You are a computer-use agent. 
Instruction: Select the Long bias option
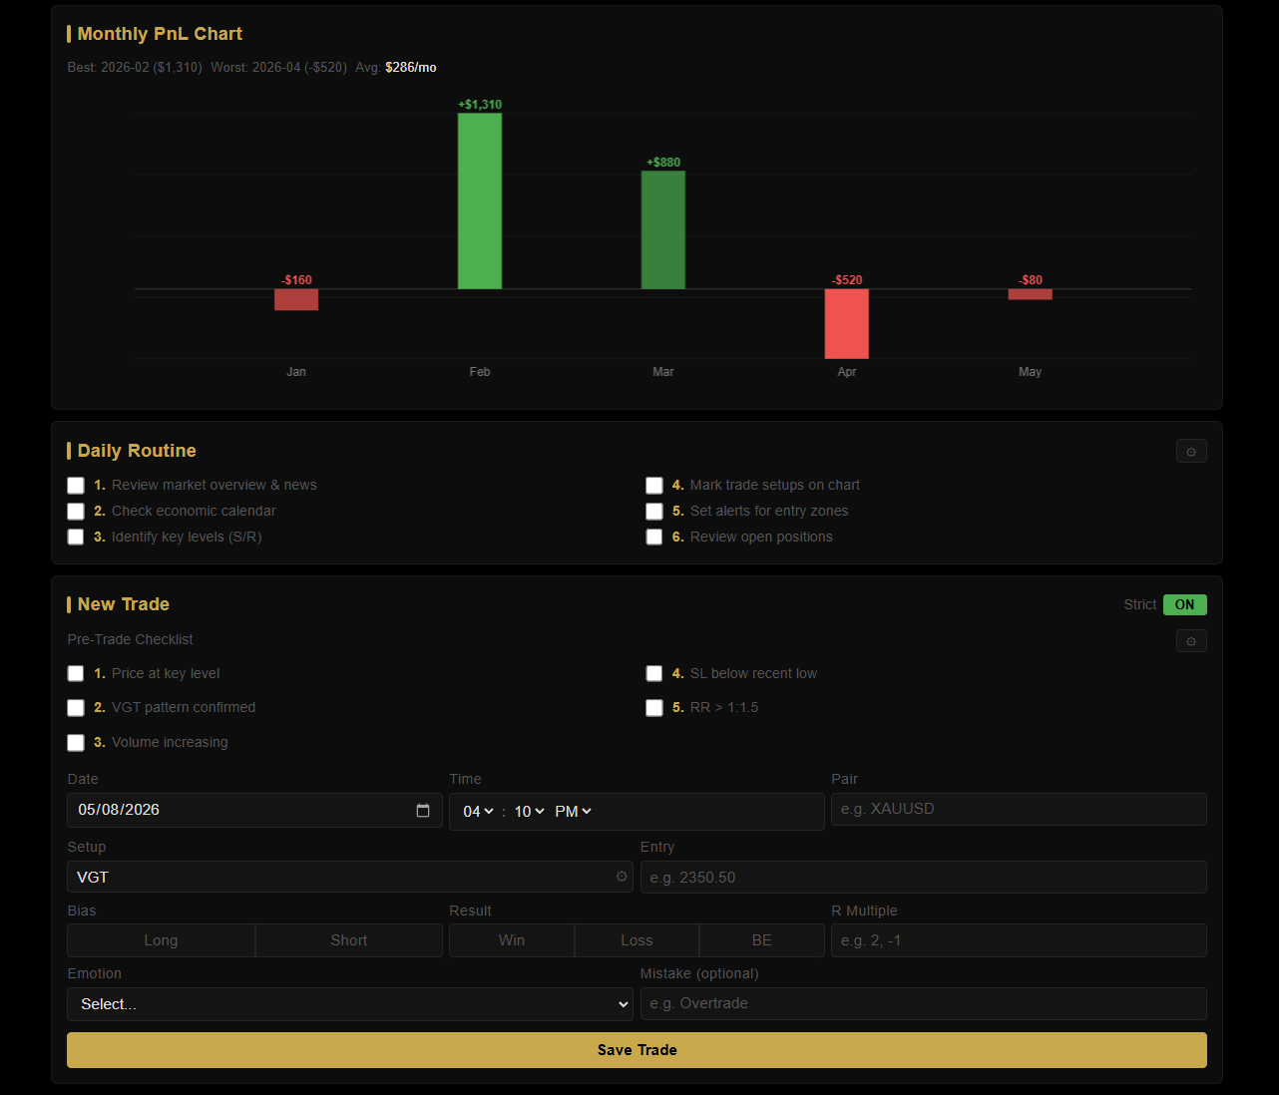161,940
